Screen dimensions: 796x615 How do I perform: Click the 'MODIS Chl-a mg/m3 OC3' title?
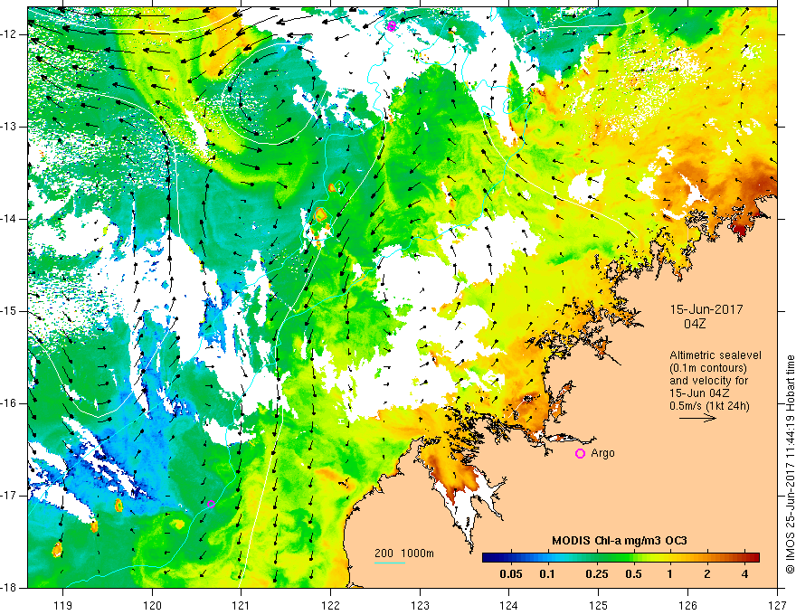click(x=620, y=541)
